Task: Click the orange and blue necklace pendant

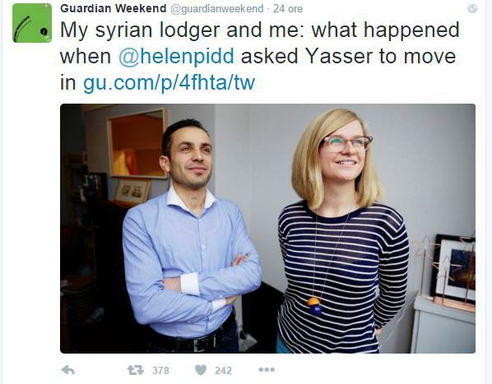Action: point(314,306)
